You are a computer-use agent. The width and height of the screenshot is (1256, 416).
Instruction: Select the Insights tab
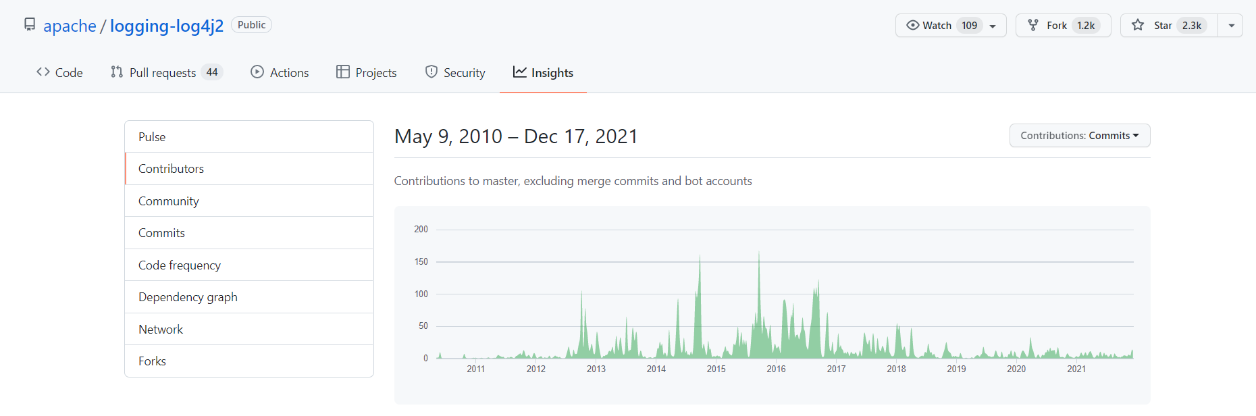coord(543,72)
